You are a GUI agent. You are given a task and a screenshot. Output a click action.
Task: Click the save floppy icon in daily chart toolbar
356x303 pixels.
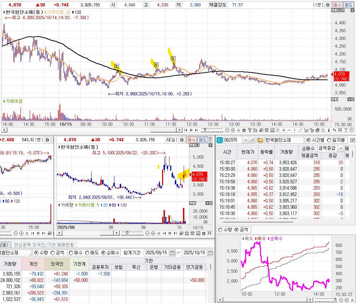[x=186, y=233]
